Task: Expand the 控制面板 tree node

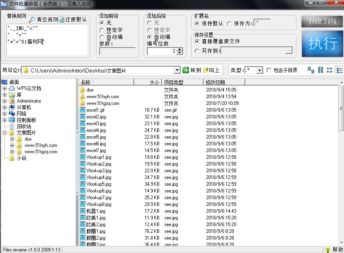Action: 4,120
